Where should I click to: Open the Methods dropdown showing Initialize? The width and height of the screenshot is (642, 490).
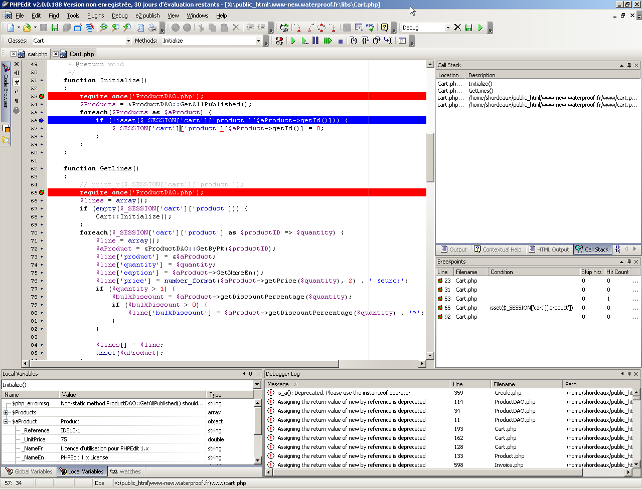(x=258, y=41)
